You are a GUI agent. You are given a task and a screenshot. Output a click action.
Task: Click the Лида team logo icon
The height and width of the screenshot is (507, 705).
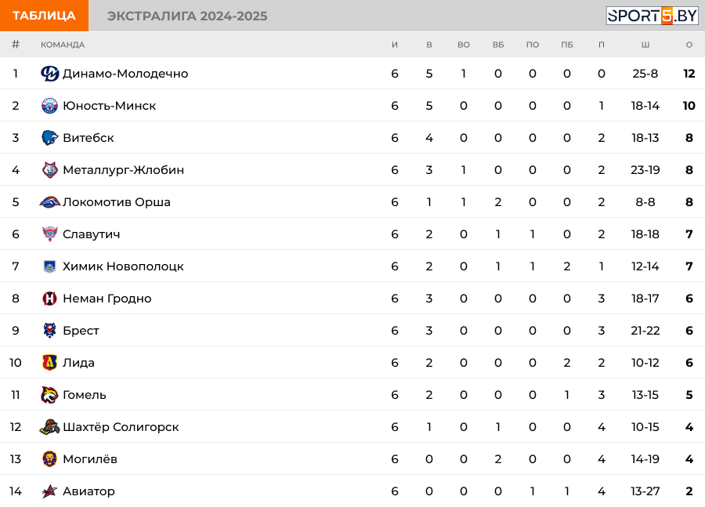click(50, 363)
